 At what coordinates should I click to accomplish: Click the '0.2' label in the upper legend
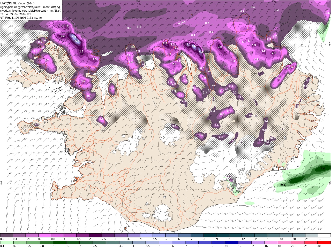(x=2, y=239)
